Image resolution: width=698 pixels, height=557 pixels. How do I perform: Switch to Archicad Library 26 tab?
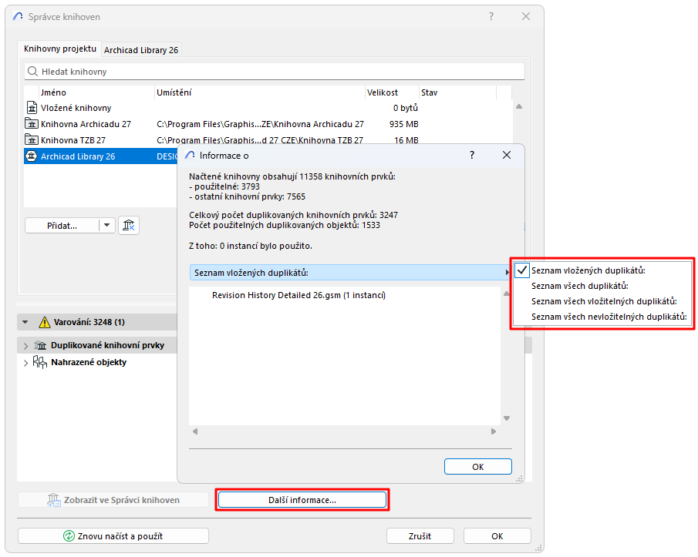pyautogui.click(x=141, y=50)
